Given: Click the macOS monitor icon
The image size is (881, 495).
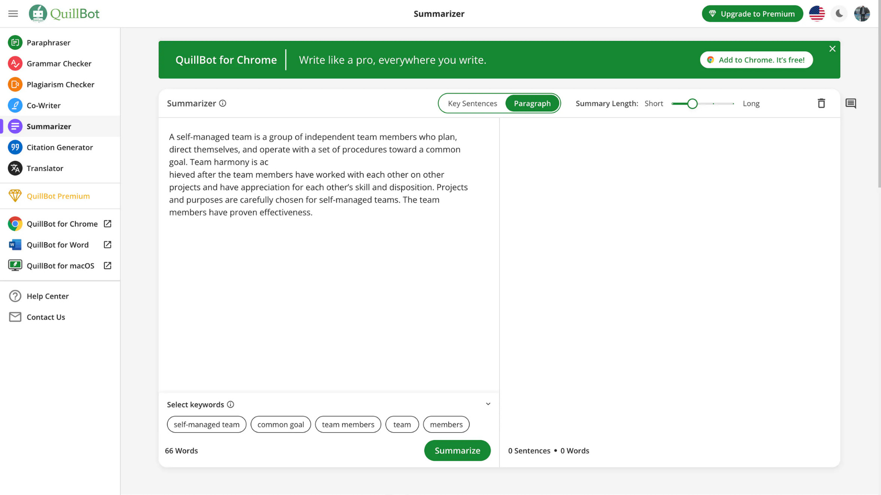Looking at the screenshot, I should point(15,265).
